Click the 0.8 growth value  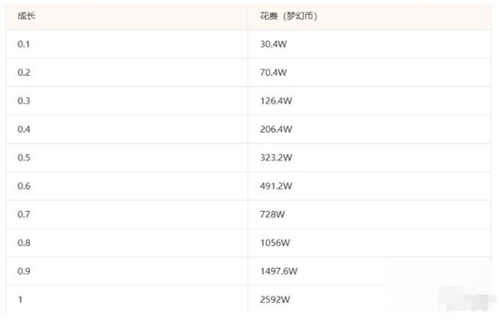[23, 243]
